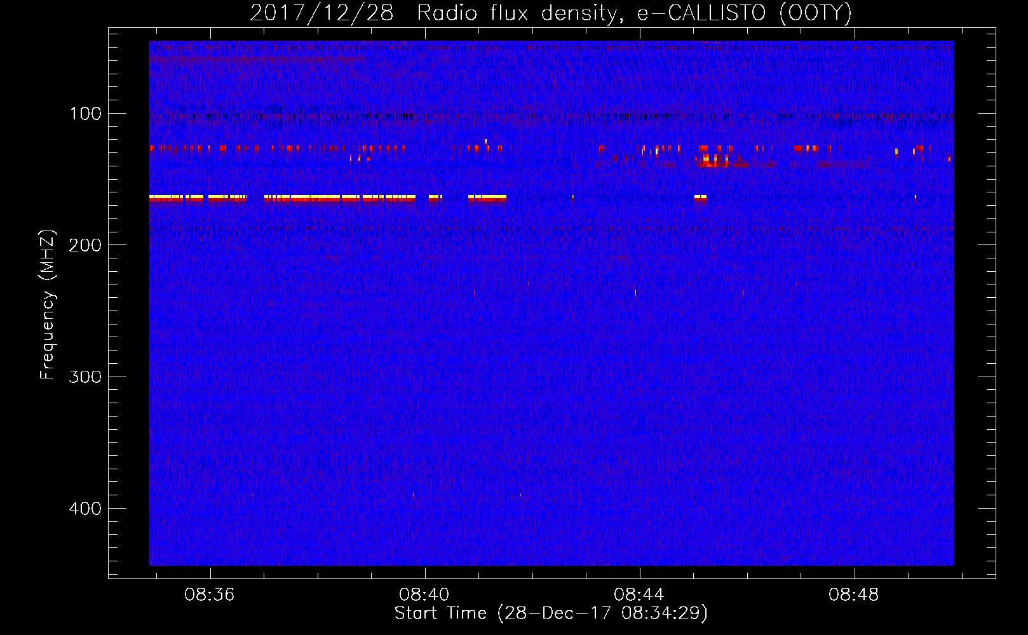Click the 08:36 time tick label

coord(210,595)
